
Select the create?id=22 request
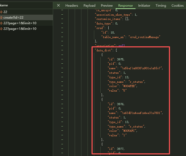[x=13, y=18]
